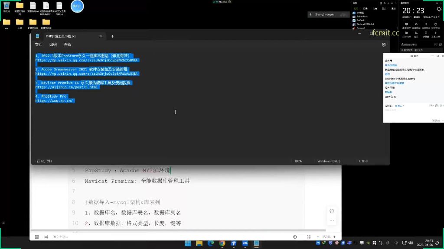This screenshot has height=249, width=444.
Task: Click magnifier search icon in assistant panel
Action: tap(426, 25)
